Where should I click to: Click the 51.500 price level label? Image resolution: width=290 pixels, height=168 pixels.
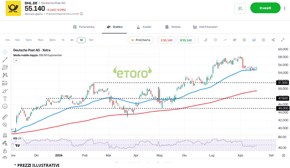pos(283,83)
